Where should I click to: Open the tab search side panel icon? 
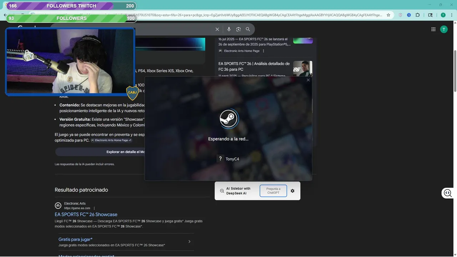click(430, 15)
